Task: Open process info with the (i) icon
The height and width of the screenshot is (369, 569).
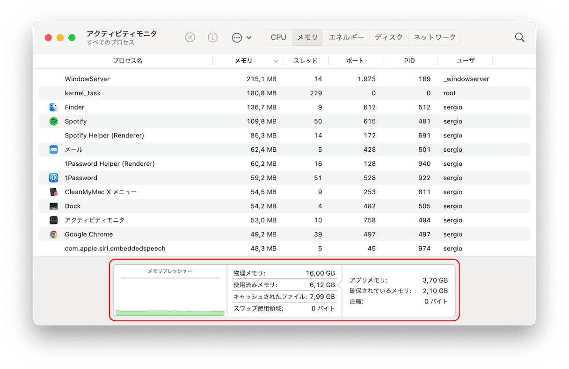Action: 213,37
